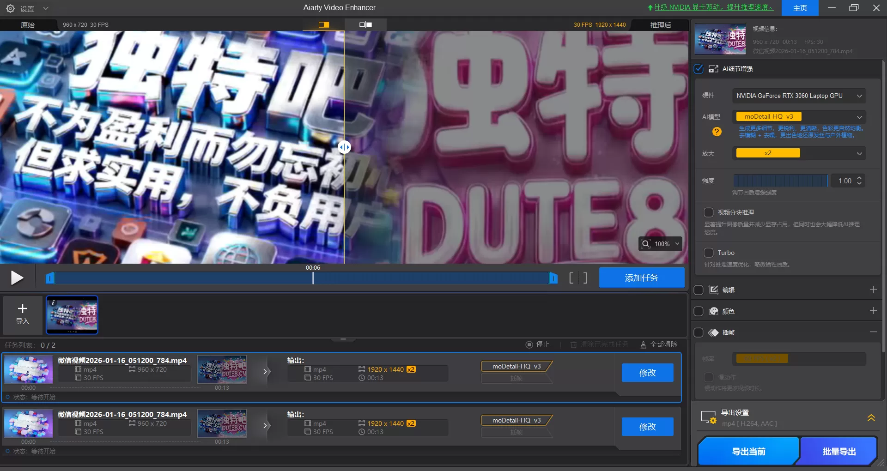
Task: Uncheck the AI细节增强 checkbox
Action: pos(698,68)
